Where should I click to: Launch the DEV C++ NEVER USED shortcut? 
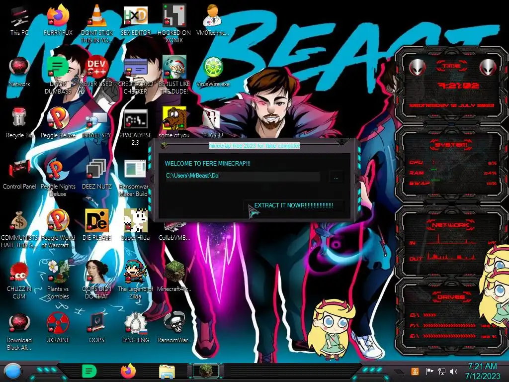click(97, 72)
